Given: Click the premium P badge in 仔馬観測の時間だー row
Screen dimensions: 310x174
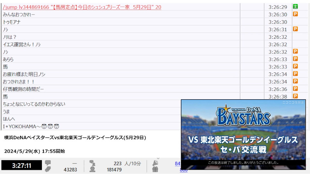Looking at the screenshot, I should tap(295, 89).
